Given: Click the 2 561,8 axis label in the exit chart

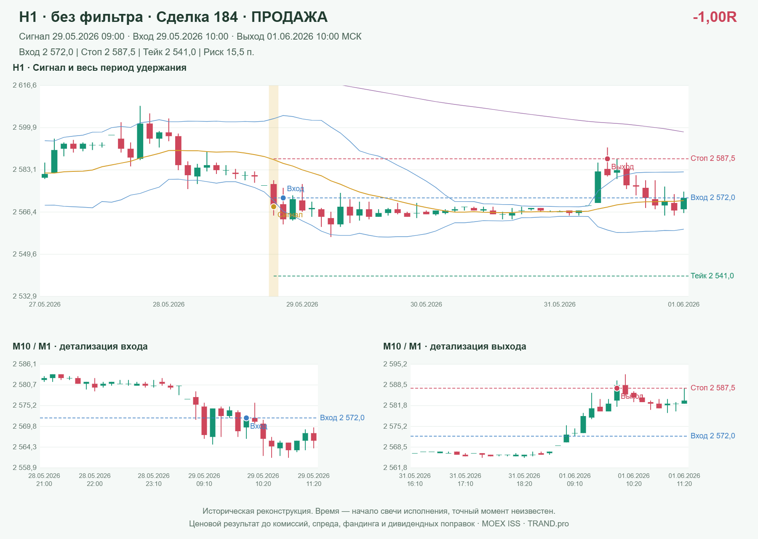Looking at the screenshot, I should tap(395, 467).
